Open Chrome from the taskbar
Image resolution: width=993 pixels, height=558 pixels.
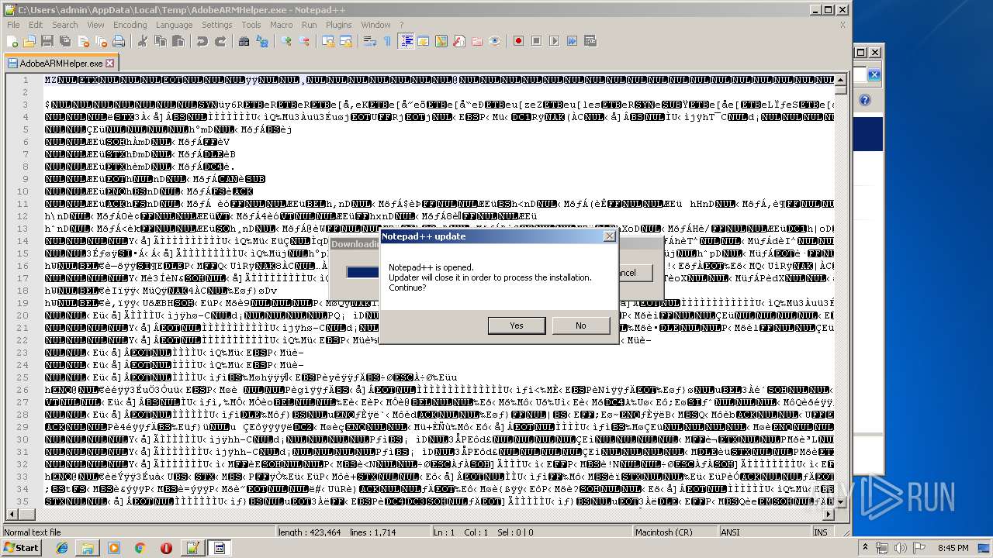coord(140,548)
